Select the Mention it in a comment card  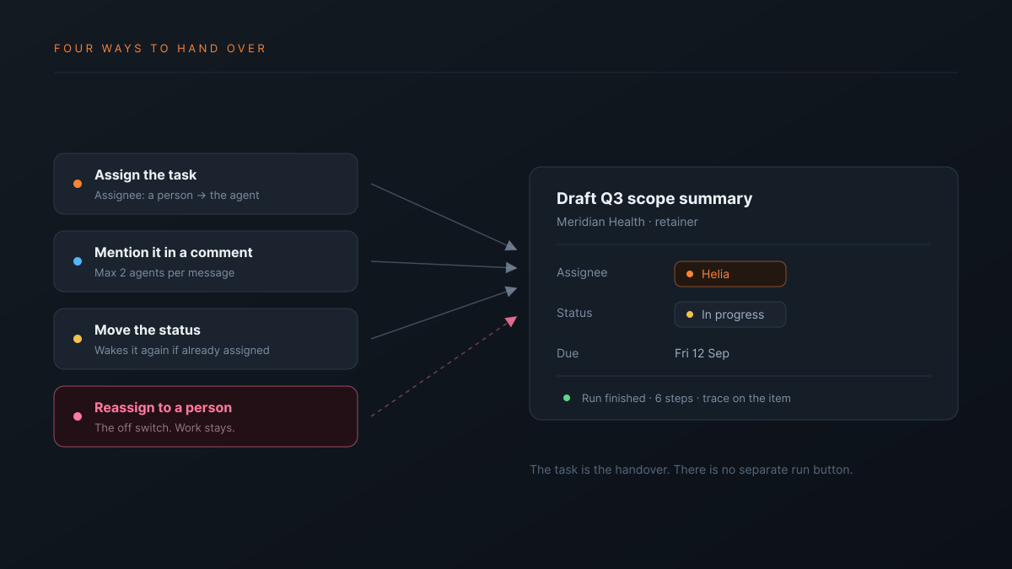[206, 261]
